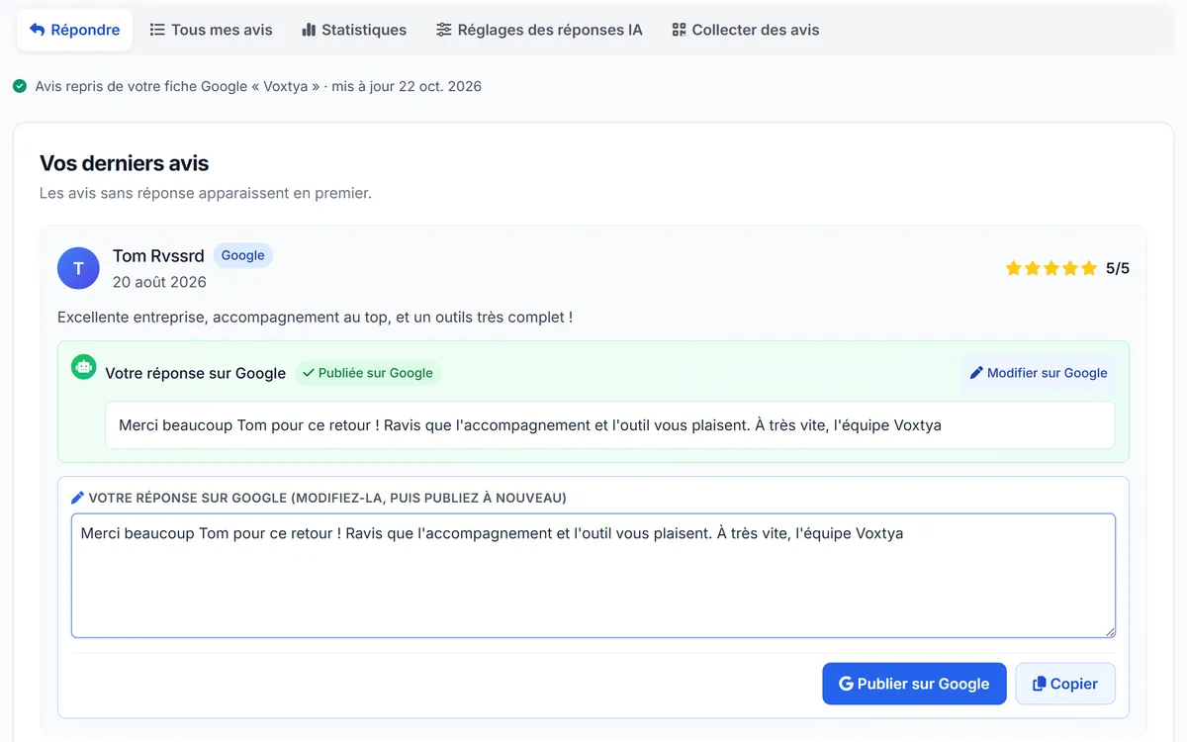Image resolution: width=1187 pixels, height=742 pixels.
Task: Click the date 20 août 2026
Action: (159, 282)
